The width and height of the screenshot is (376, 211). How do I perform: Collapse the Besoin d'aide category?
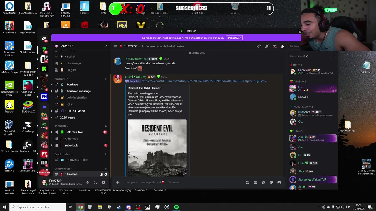click(63, 154)
